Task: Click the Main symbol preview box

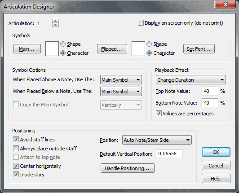Action: tap(52, 48)
